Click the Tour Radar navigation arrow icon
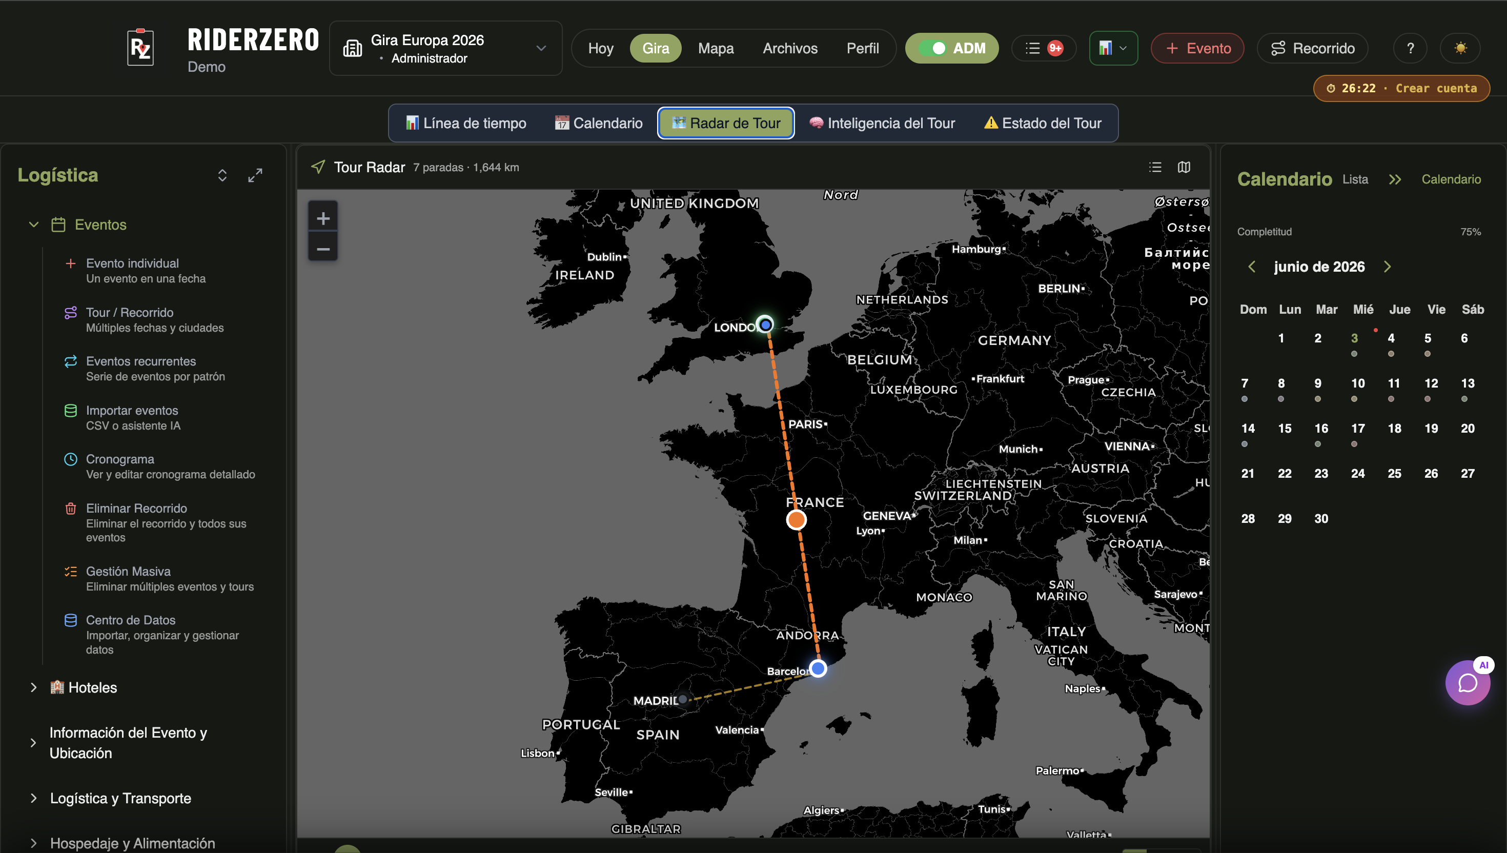Viewport: 1507px width, 853px height. [x=318, y=167]
